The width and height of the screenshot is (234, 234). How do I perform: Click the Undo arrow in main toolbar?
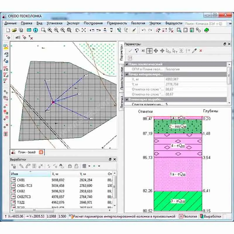click(143, 30)
